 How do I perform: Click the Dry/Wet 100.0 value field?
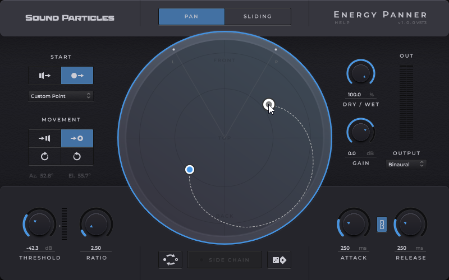pyautogui.click(x=360, y=95)
